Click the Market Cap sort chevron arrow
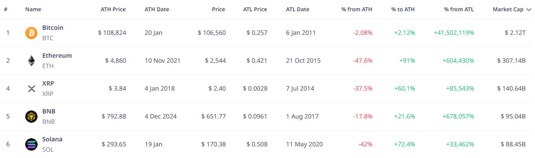 pyautogui.click(x=529, y=10)
